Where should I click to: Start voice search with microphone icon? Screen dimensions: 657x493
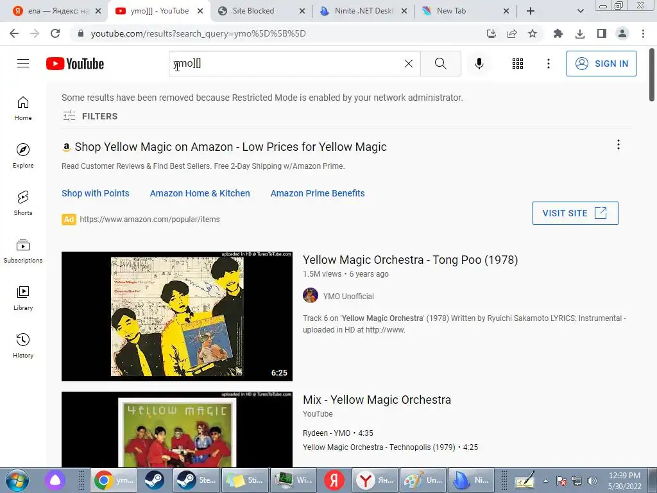point(479,64)
